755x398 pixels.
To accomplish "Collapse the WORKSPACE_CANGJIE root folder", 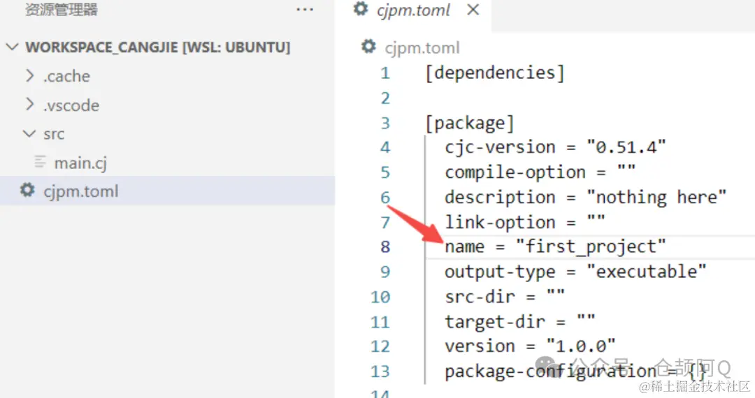I will tap(12, 47).
